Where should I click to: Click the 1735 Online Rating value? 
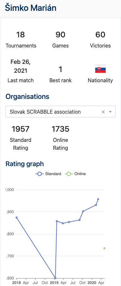click(61, 129)
